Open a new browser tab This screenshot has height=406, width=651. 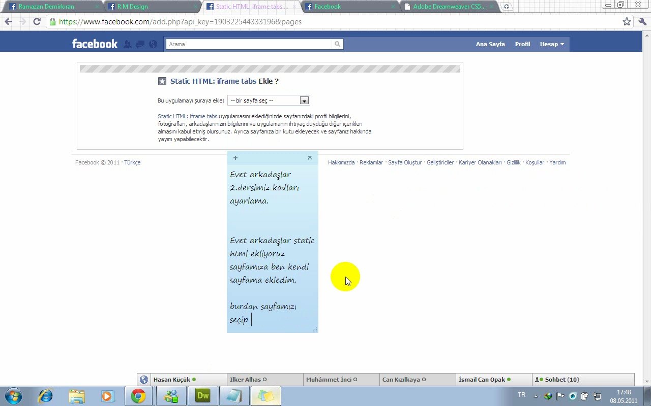506,7
